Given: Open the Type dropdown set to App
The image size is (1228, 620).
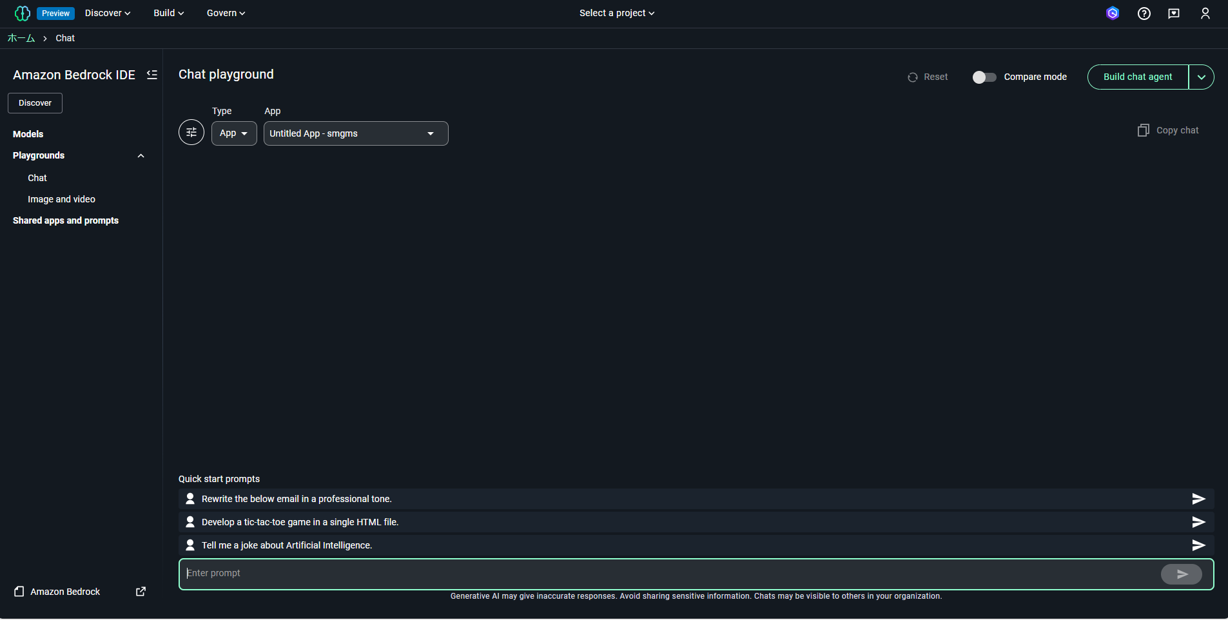Looking at the screenshot, I should point(234,133).
